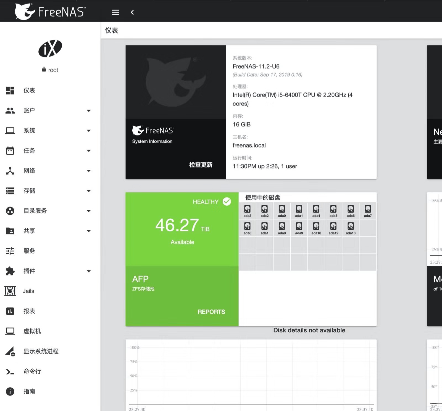The height and width of the screenshot is (411, 442).
Task: Expand the 系统 menu chevron
Action: click(89, 131)
